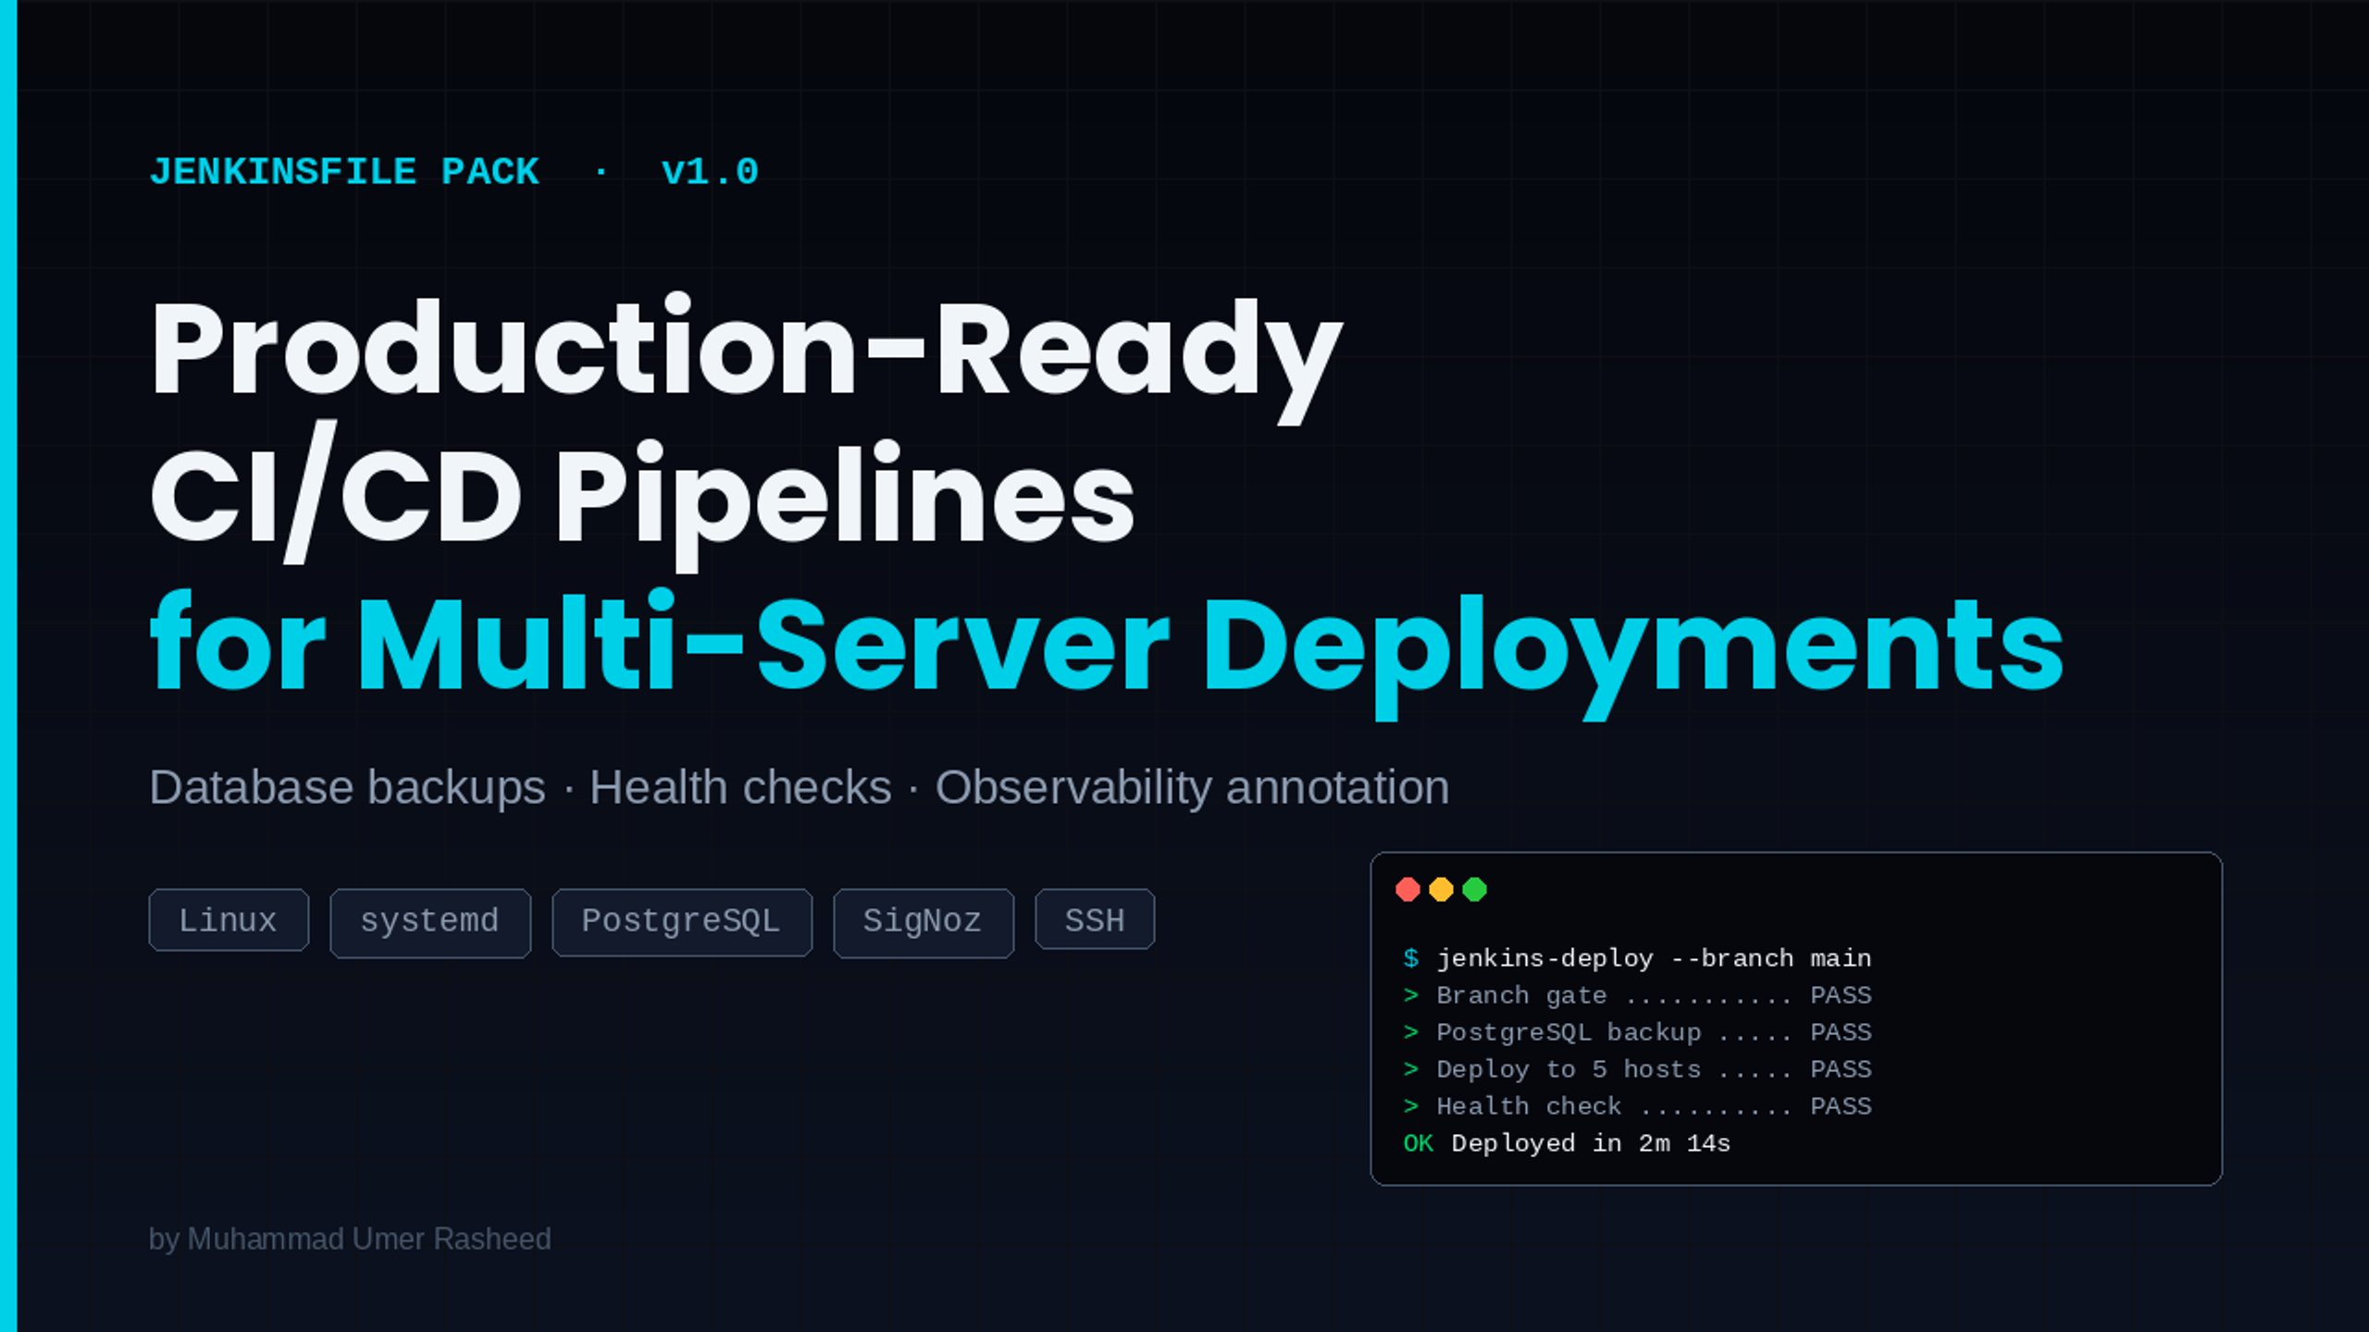Click the 'CI/CD Pipelines' headline line
This screenshot has width=2369, height=1332.
pyautogui.click(x=642, y=495)
